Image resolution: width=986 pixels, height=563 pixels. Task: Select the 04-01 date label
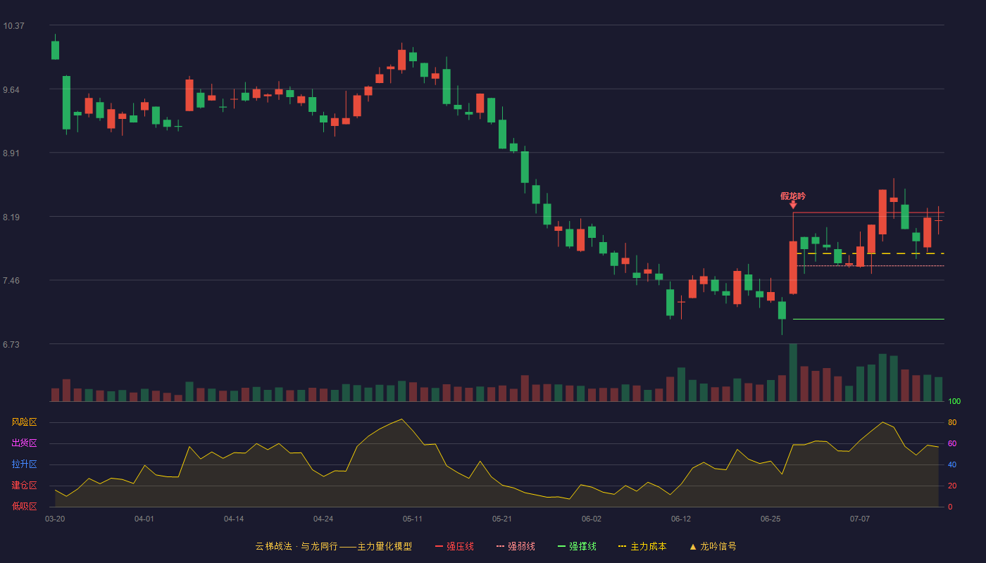coord(144,519)
